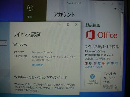Select the 情報 menu item in sidebar

[x=30, y=17]
